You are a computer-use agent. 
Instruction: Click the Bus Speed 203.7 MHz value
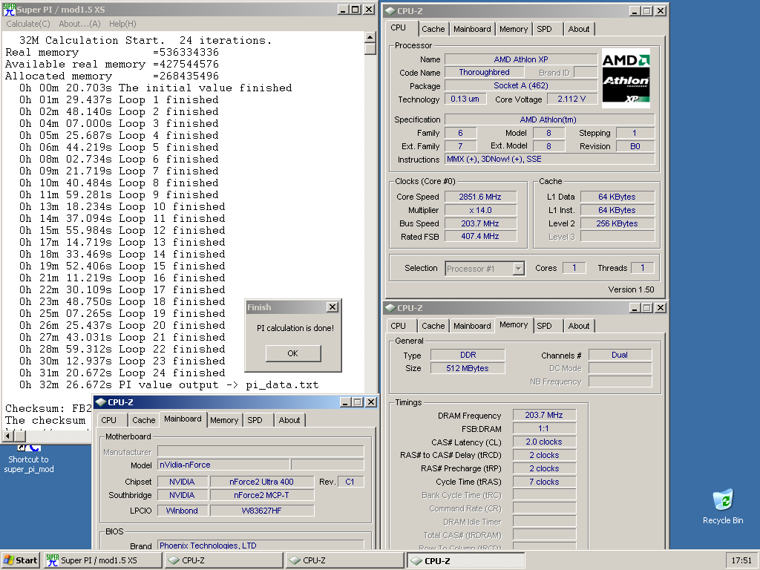point(480,223)
